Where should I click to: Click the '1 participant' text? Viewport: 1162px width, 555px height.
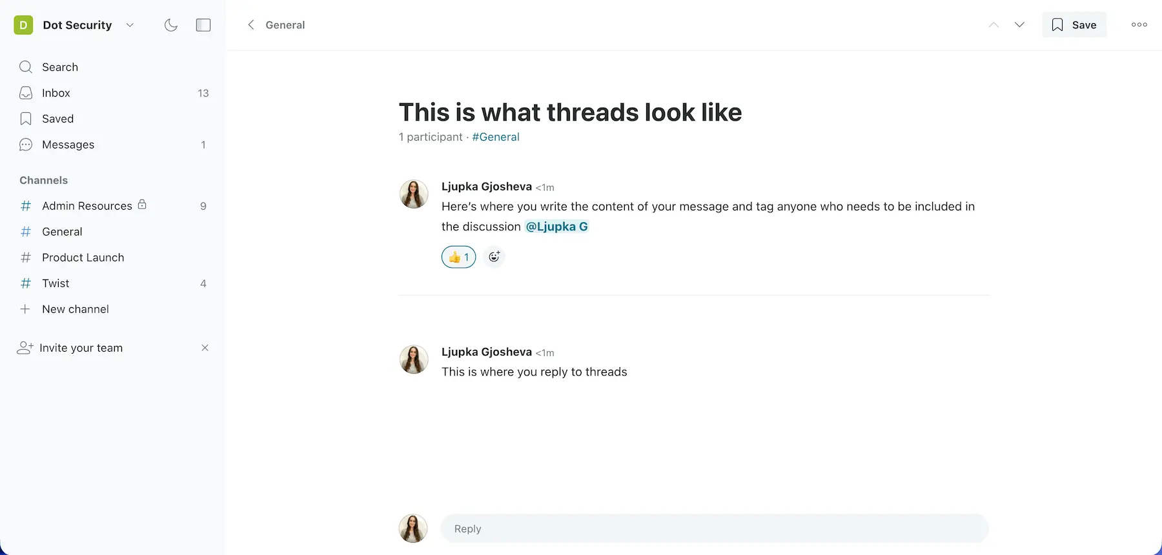pos(431,137)
